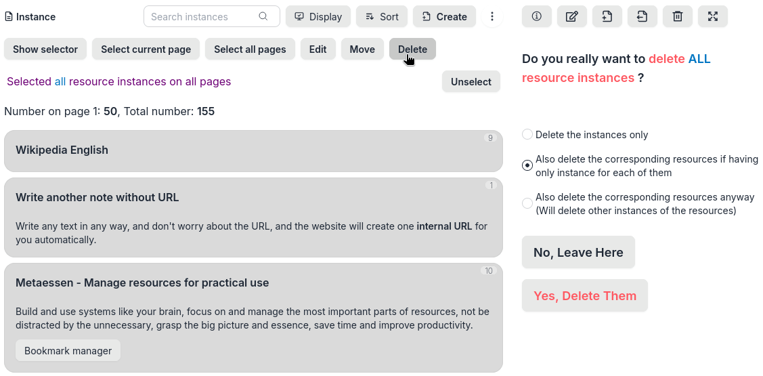Viewport: 763px width, 376px height.
Task: Focus the Search instances field
Action: (202, 16)
